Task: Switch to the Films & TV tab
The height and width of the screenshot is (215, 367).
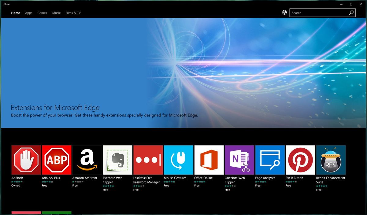Action: tap(73, 13)
